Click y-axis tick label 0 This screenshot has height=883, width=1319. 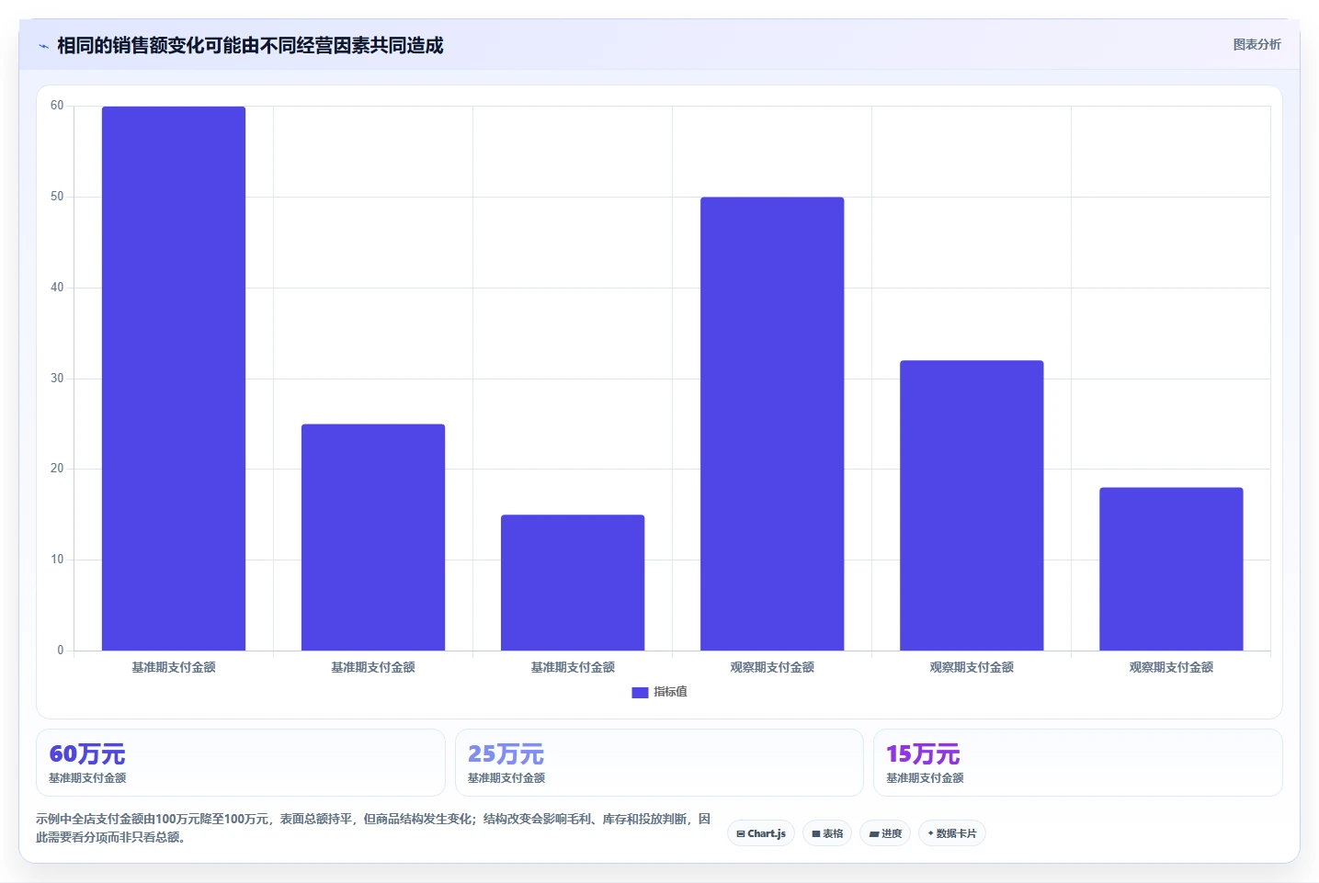coord(61,651)
